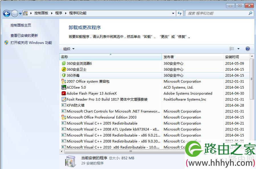
Task: Click the 360杀毒 shield icon
Action: point(64,75)
